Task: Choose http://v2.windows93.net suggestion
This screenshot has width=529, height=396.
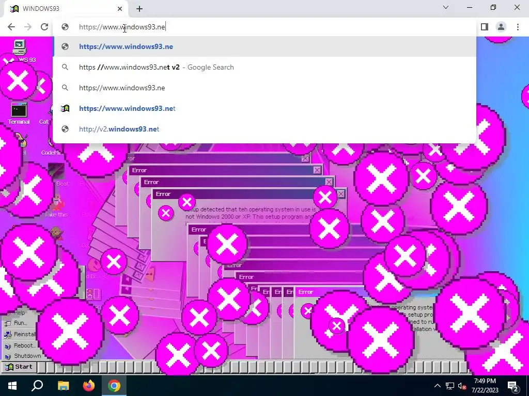Action: point(264,128)
